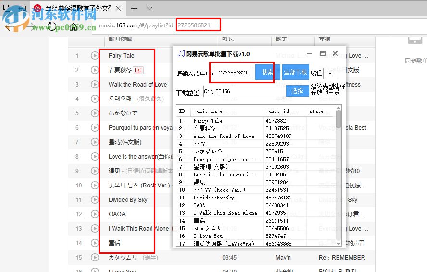The image size is (427, 272).
Task: Minimize the 网易云歌单批量下载 window
Action: (x=309, y=54)
